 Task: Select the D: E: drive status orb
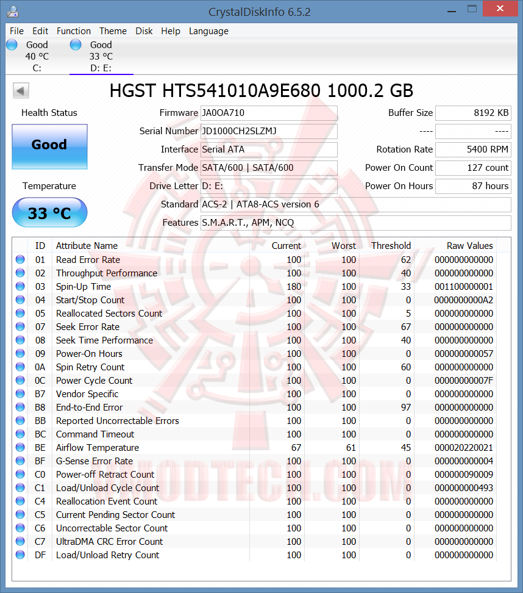(76, 45)
